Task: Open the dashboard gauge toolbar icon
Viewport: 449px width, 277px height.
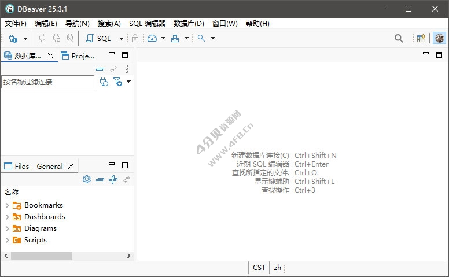Action: [152, 38]
